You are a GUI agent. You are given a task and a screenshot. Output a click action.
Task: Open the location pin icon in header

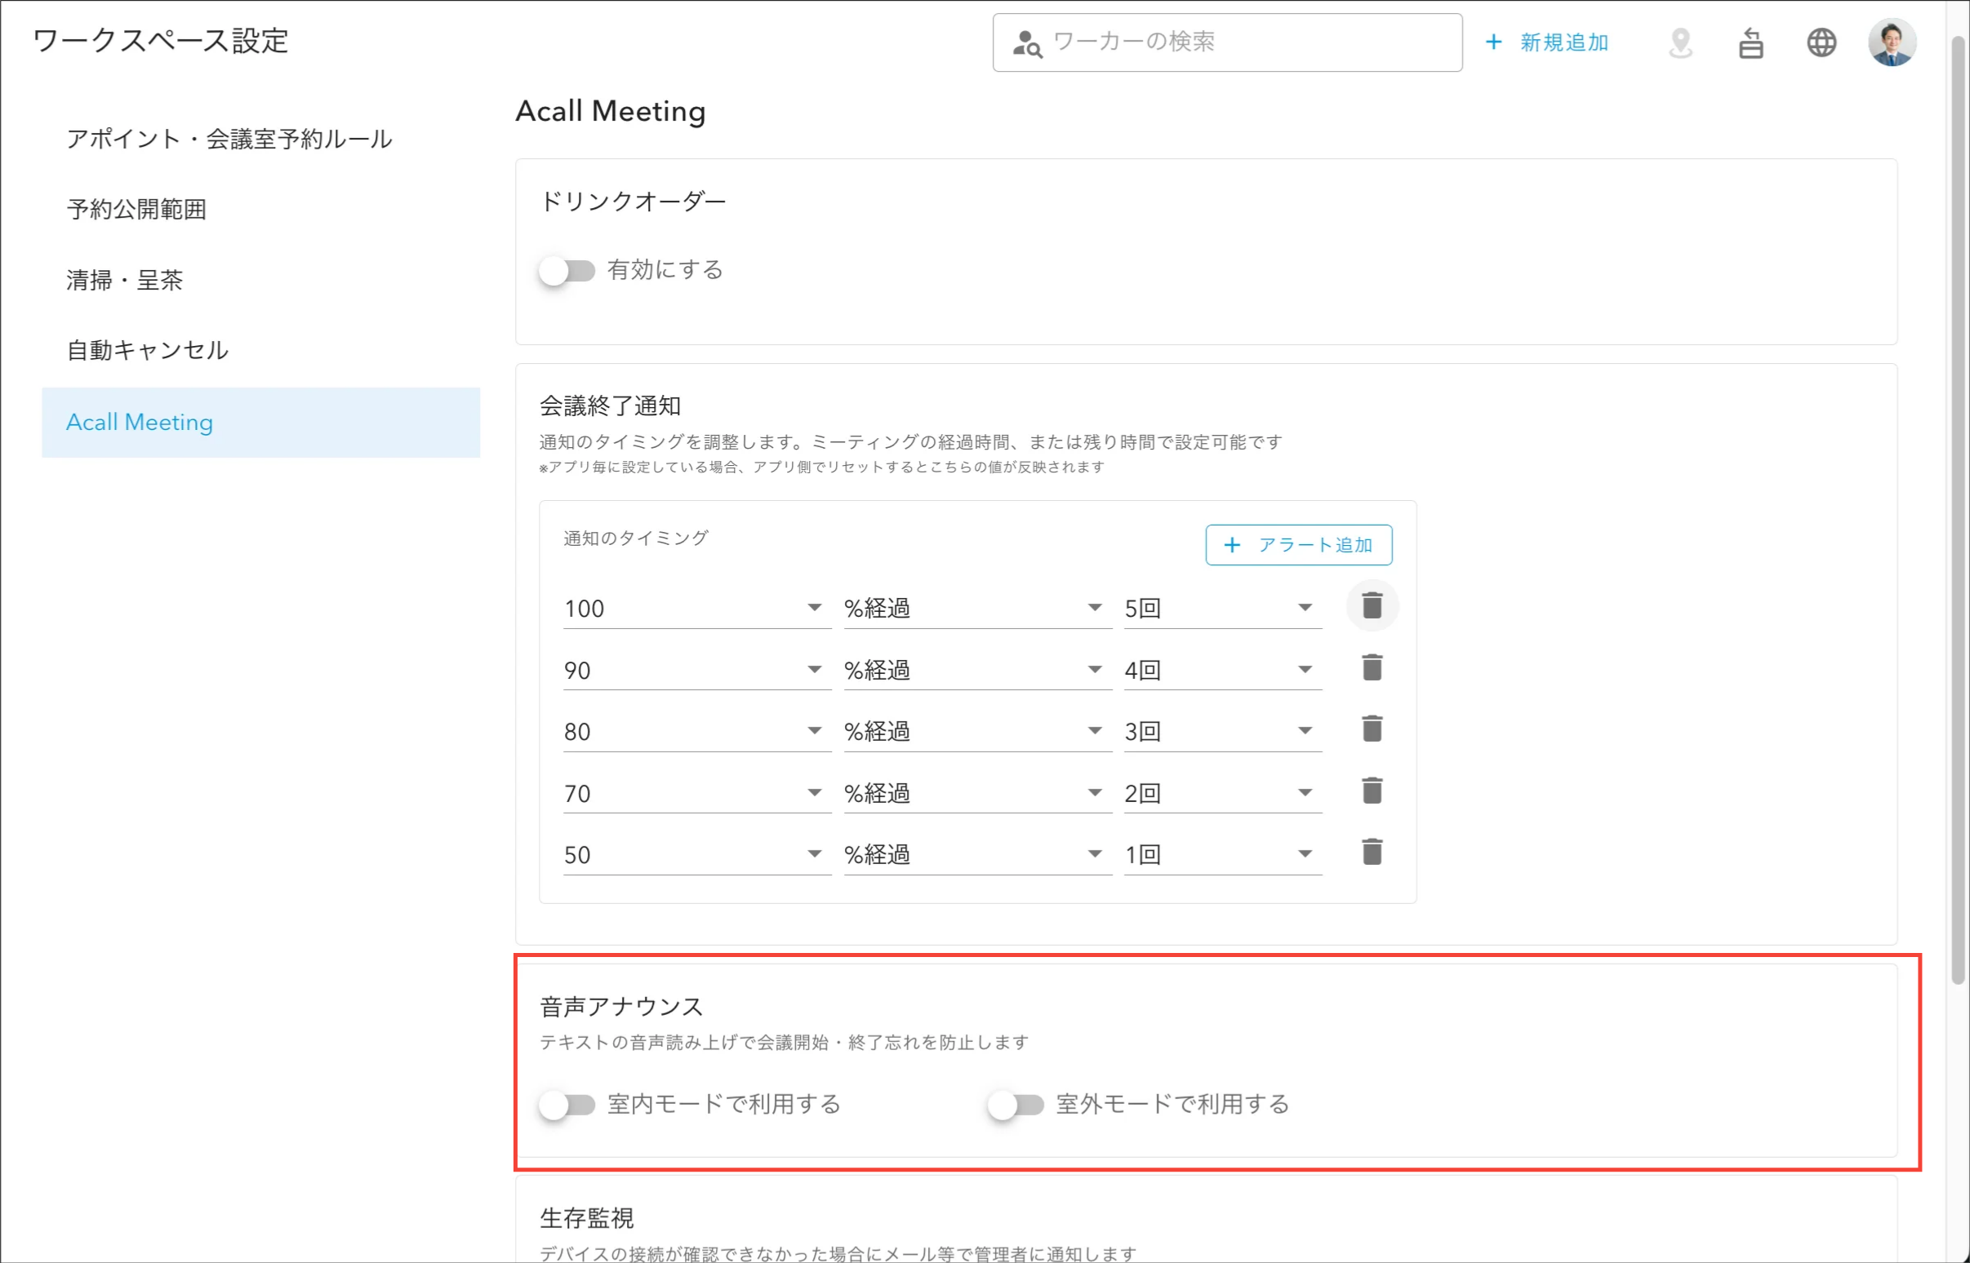(x=1680, y=42)
